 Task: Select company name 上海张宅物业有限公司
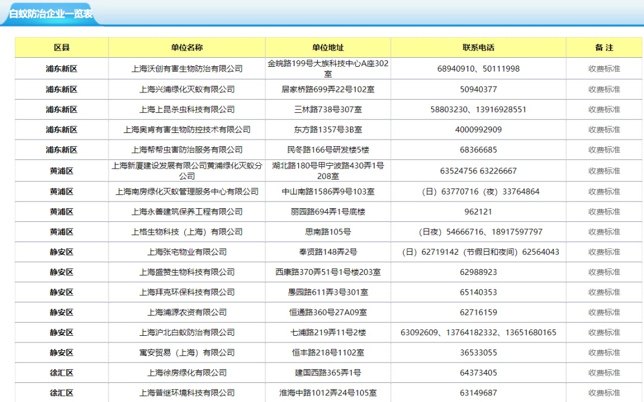(x=187, y=252)
